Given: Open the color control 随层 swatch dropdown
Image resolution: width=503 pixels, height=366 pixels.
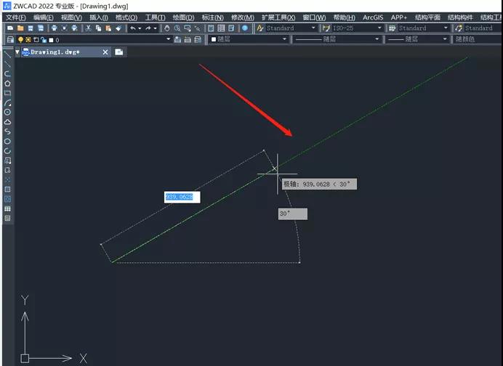Looking at the screenshot, I should [249, 39].
